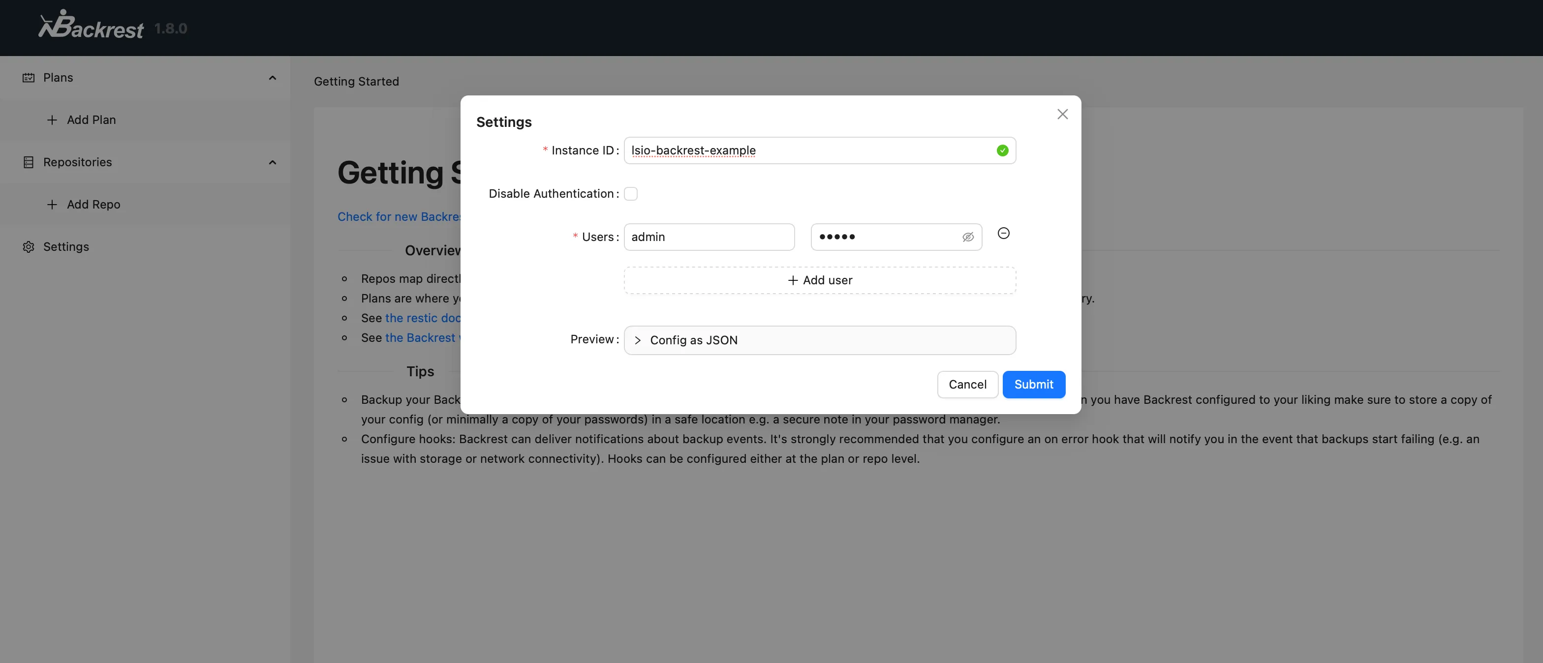Click the Backrest logo in header
The image size is (1543, 663).
pyautogui.click(x=91, y=25)
